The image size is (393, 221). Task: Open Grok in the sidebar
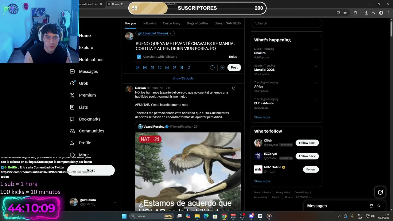tap(79, 83)
